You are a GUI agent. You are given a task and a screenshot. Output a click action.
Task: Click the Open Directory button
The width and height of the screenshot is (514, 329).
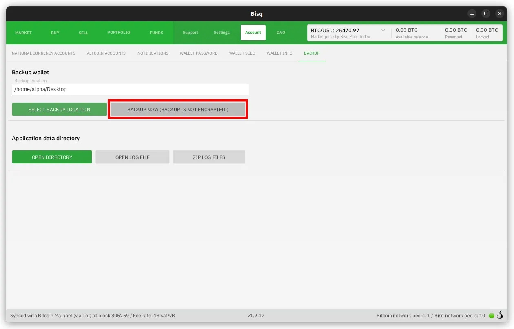pyautogui.click(x=52, y=157)
